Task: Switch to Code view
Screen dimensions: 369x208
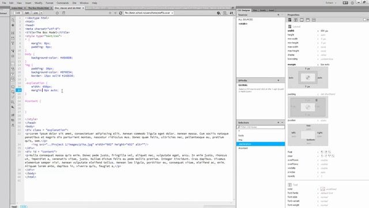Action: tap(18, 13)
